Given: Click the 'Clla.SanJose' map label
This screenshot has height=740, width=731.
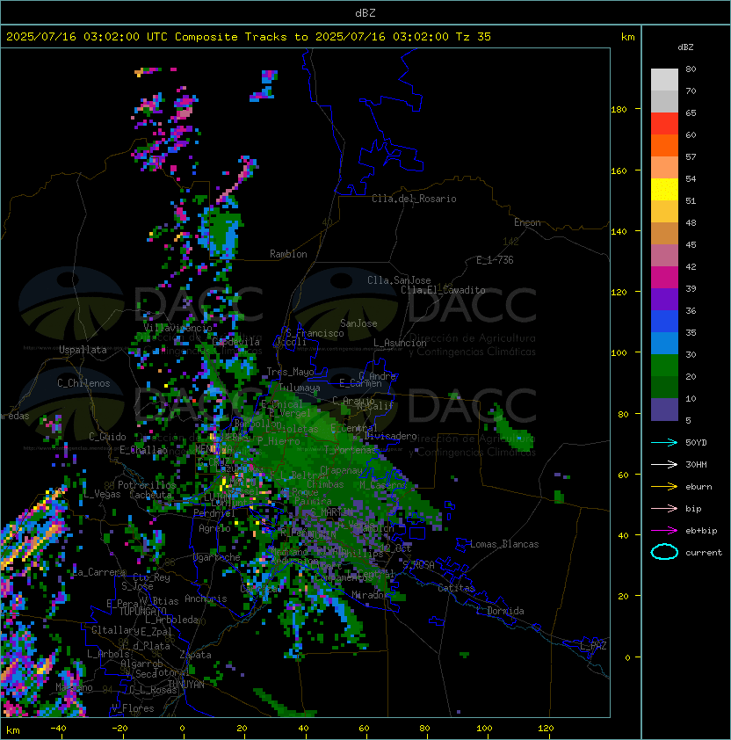Looking at the screenshot, I should point(399,280).
